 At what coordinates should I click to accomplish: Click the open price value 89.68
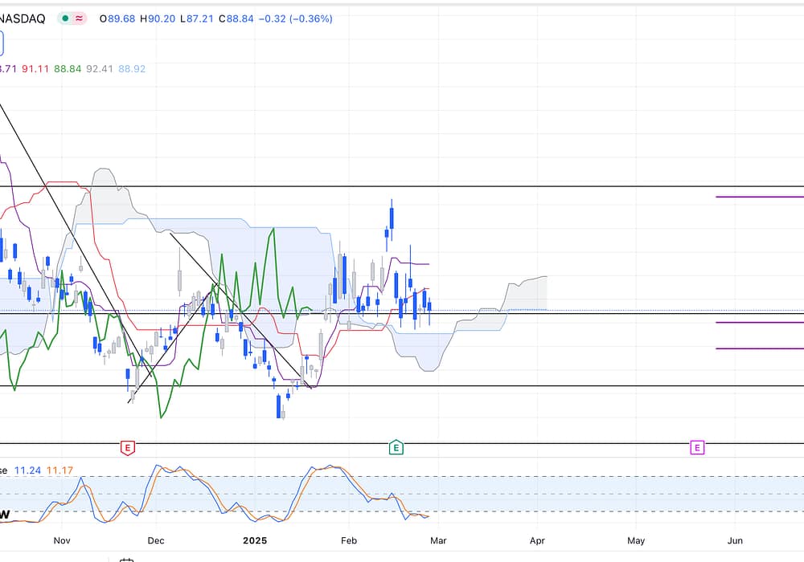pyautogui.click(x=121, y=18)
